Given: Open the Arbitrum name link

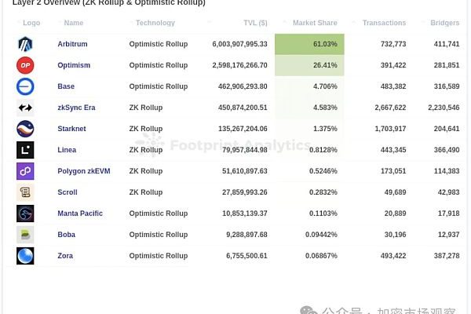Looking at the screenshot, I should pyautogui.click(x=73, y=45).
